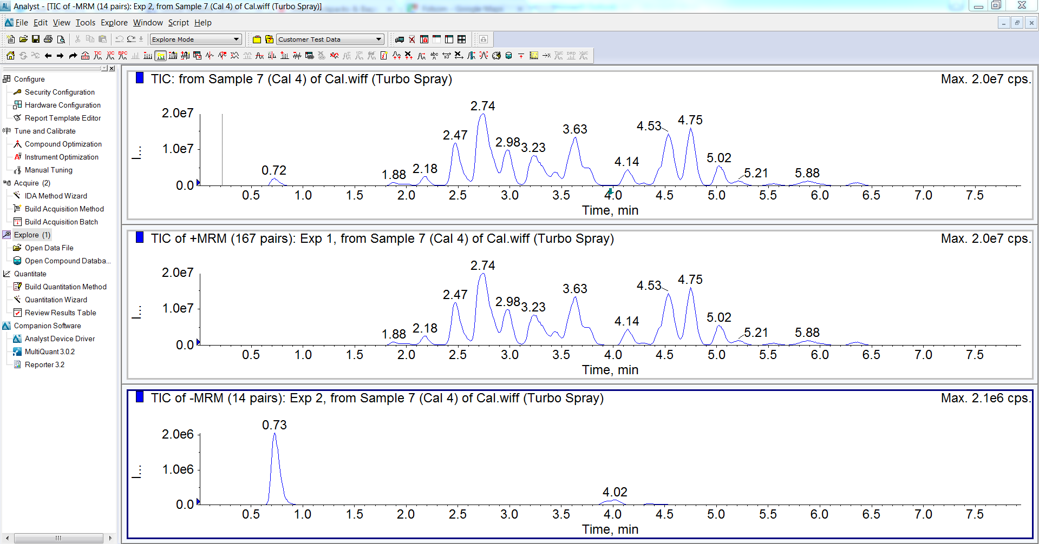Click the padlock lock icon
The image size is (1039, 544).
pos(483,39)
